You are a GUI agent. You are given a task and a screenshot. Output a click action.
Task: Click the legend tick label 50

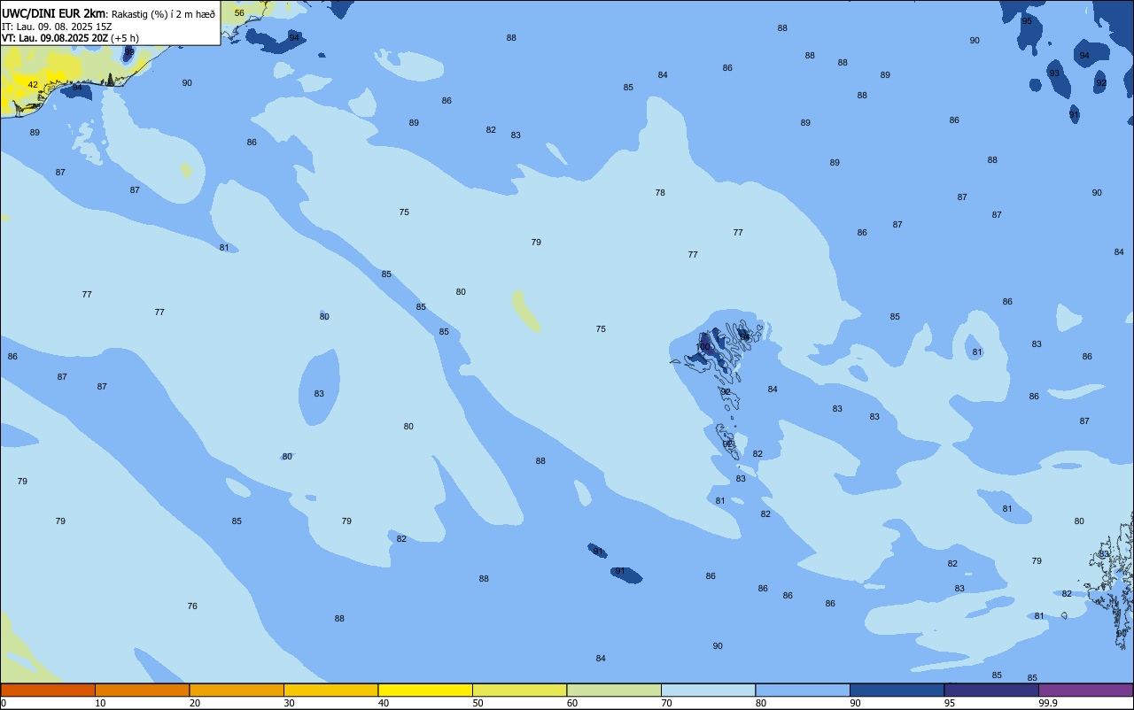point(478,703)
